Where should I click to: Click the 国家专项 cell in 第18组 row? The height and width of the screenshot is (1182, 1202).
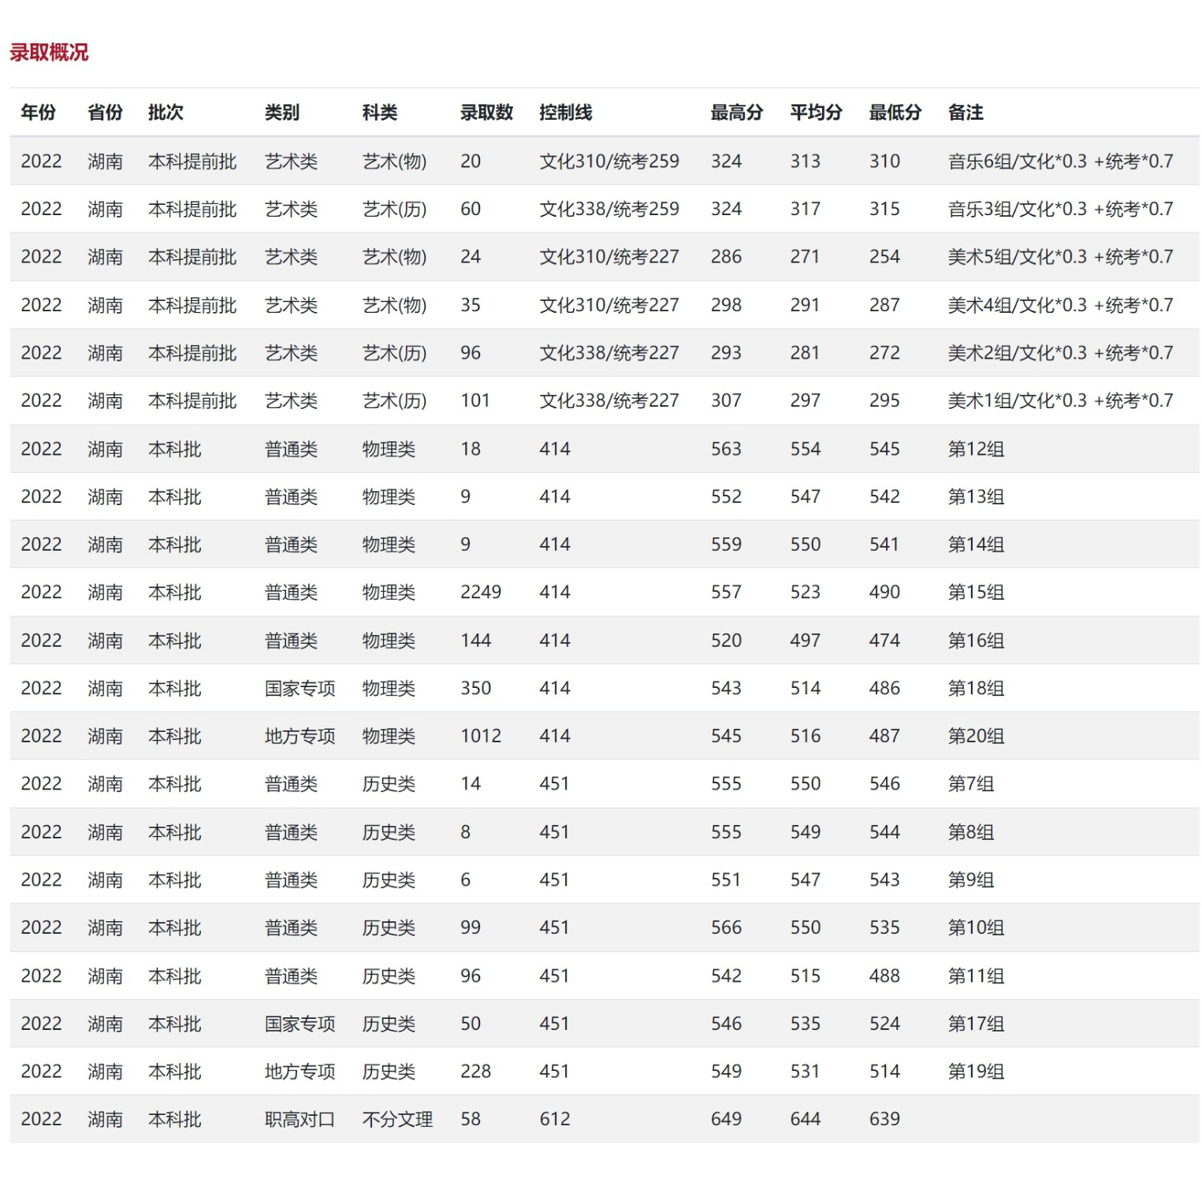click(x=300, y=689)
